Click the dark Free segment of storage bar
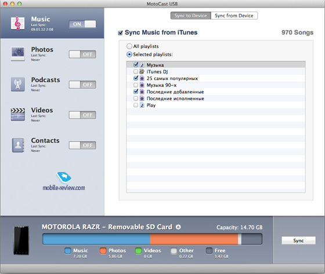 [x=252, y=239]
